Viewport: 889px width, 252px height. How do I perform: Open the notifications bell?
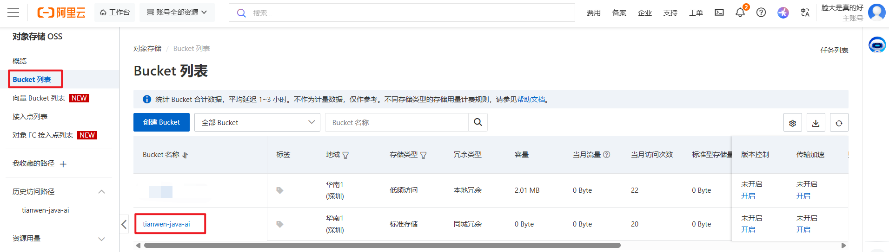click(740, 13)
